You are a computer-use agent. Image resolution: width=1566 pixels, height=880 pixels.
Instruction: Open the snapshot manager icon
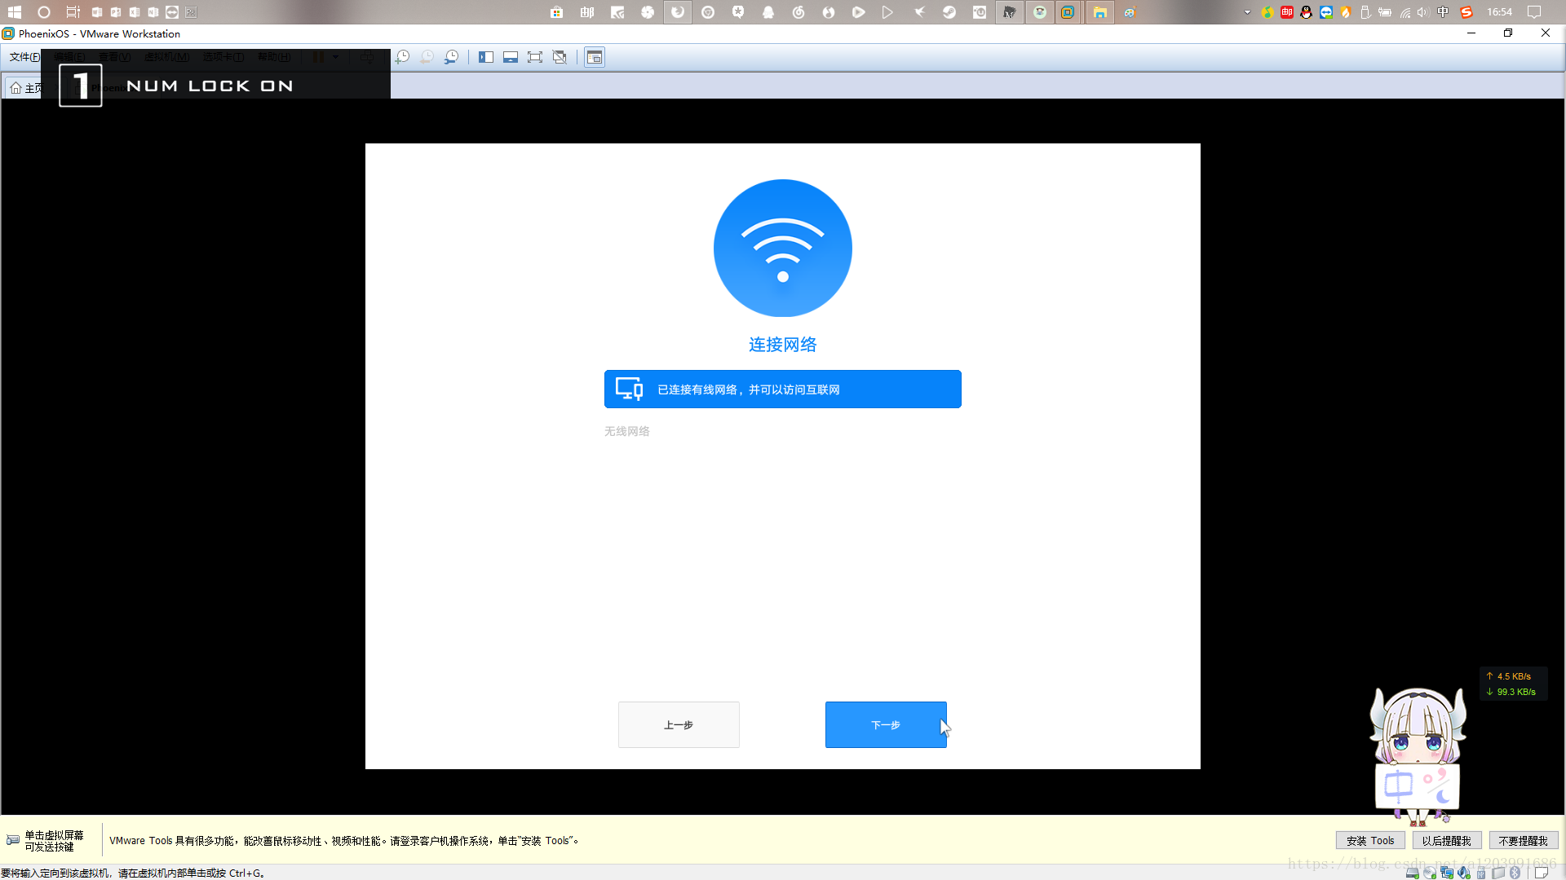coord(452,57)
